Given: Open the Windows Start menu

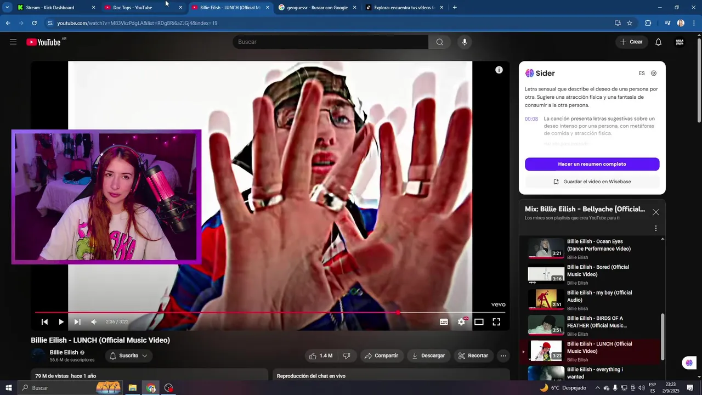Looking at the screenshot, I should point(9,388).
